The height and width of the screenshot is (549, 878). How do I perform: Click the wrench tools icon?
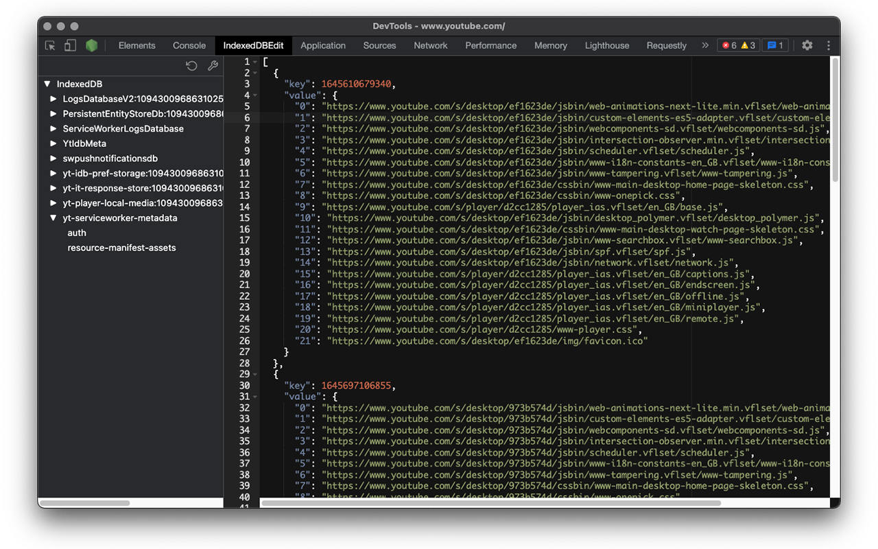click(213, 66)
